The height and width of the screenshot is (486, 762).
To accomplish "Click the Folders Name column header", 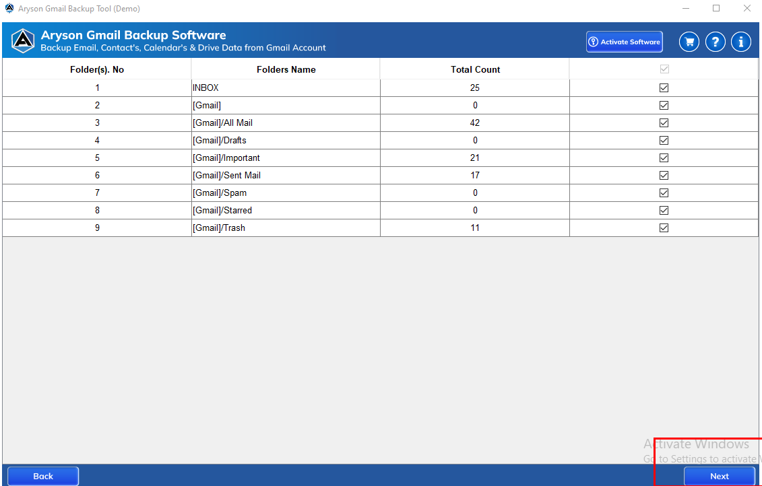I will [x=286, y=69].
